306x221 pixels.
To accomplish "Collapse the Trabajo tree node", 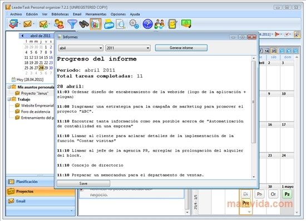I will [9, 99].
